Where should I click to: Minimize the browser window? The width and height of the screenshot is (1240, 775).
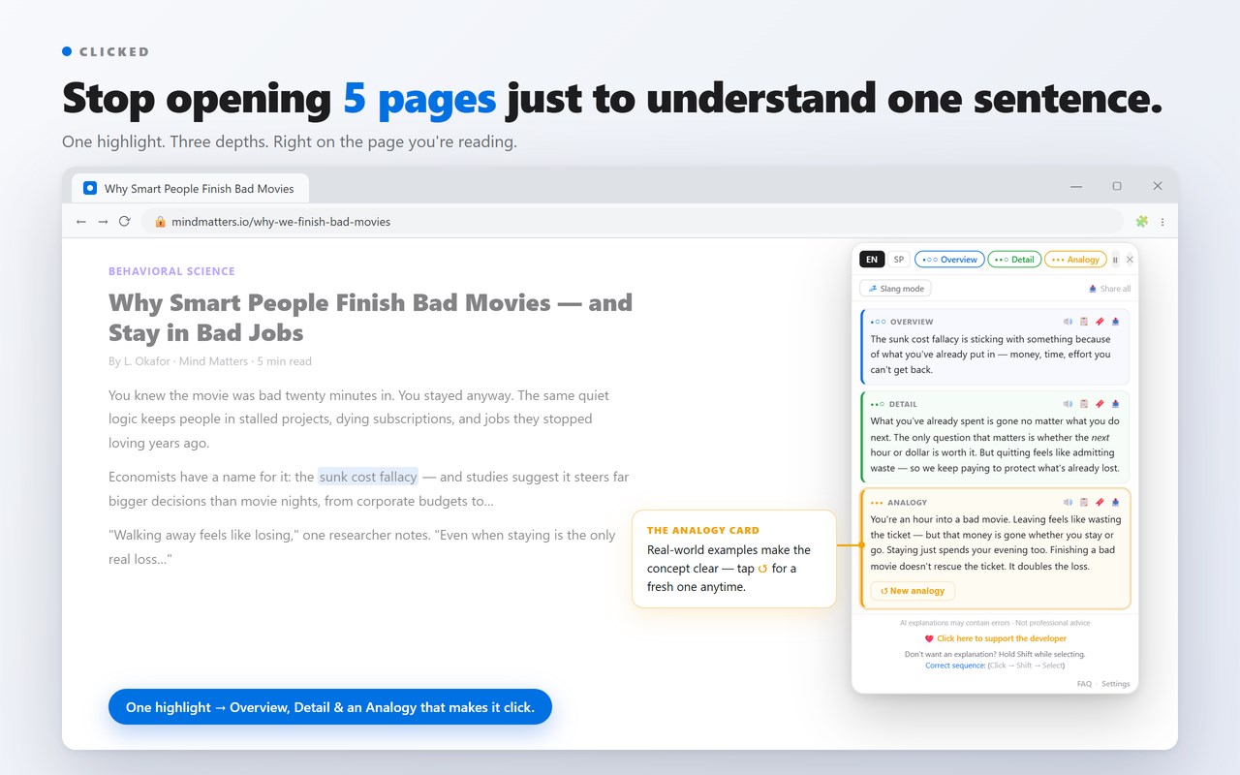(1075, 186)
